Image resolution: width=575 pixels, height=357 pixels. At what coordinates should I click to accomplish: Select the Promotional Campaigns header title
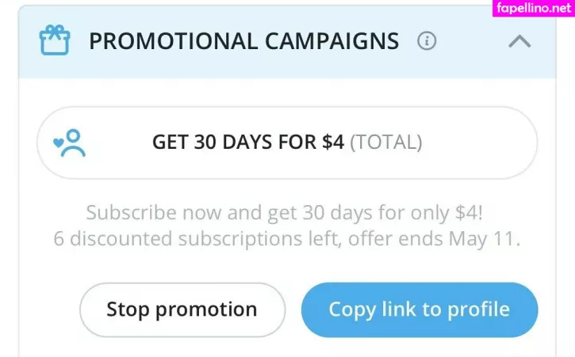[x=243, y=41]
